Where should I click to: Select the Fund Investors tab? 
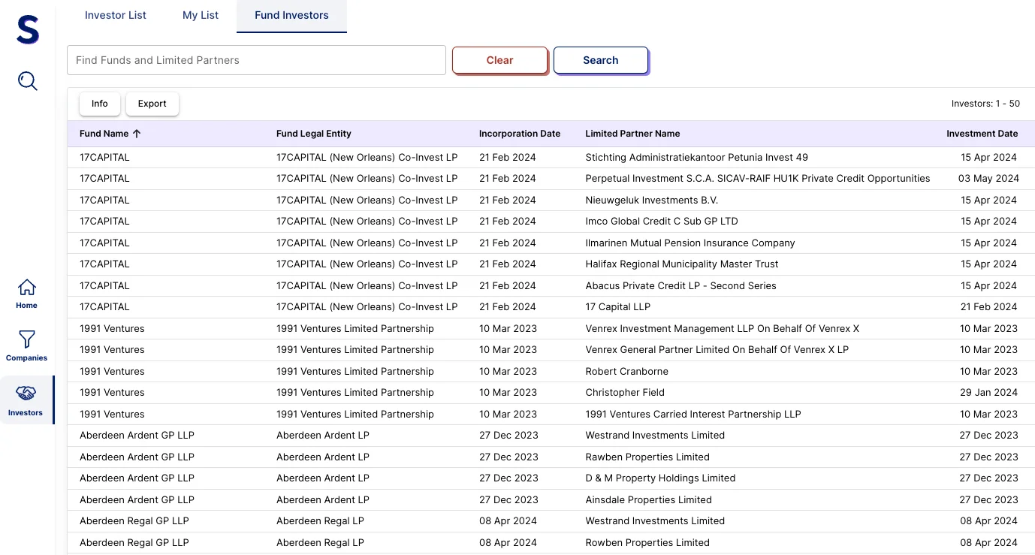tap(291, 15)
